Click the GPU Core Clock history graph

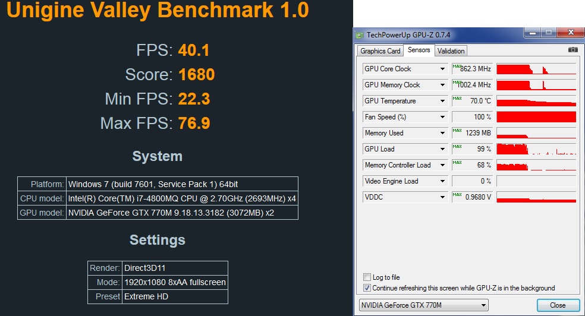(536, 69)
